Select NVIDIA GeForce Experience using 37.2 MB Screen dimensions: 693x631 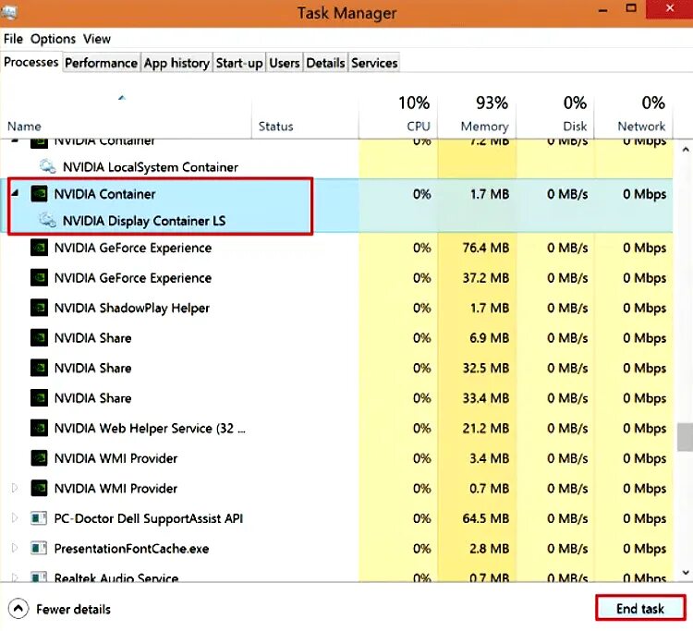pos(336,278)
